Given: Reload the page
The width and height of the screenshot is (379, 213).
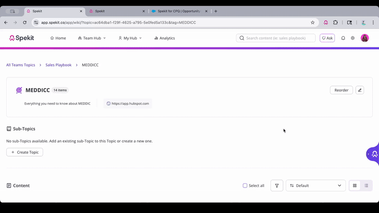Looking at the screenshot, I should click(25, 22).
